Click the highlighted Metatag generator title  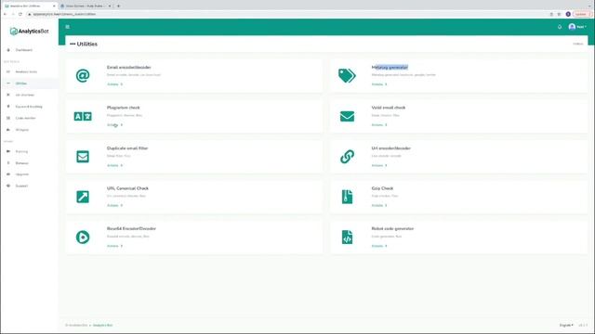click(x=390, y=68)
